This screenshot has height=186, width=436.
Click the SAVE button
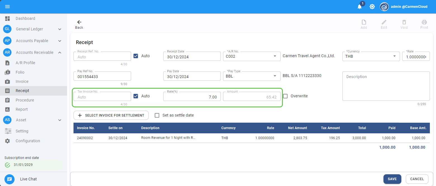pos(392,179)
